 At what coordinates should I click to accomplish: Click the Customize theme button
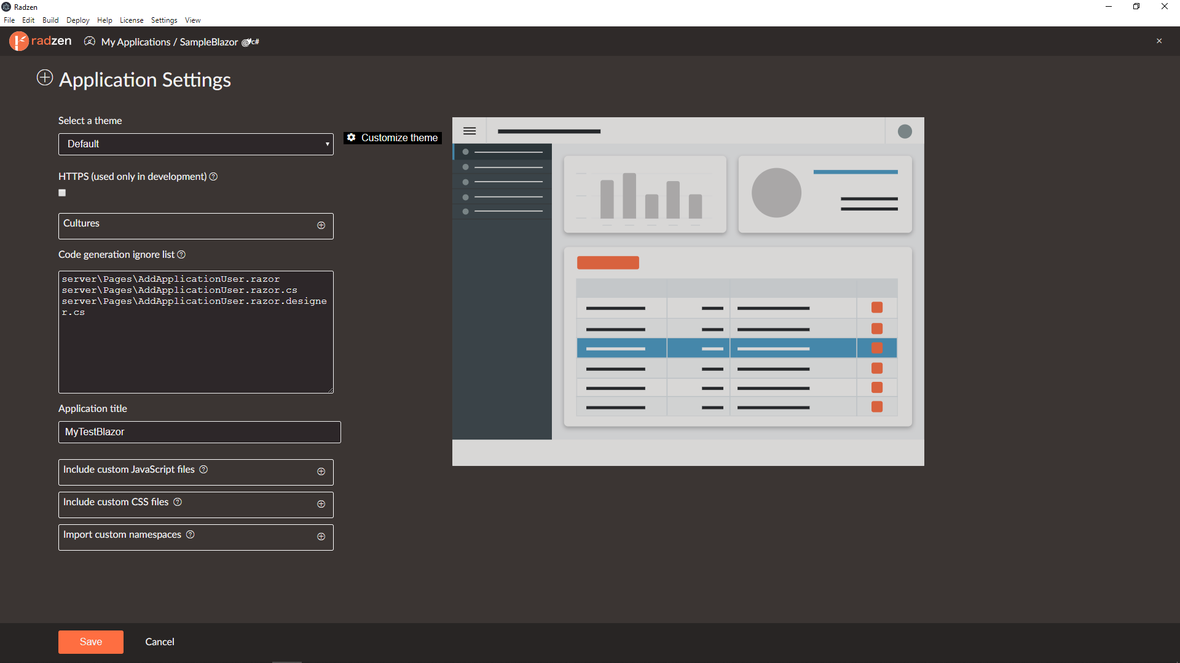pyautogui.click(x=393, y=138)
